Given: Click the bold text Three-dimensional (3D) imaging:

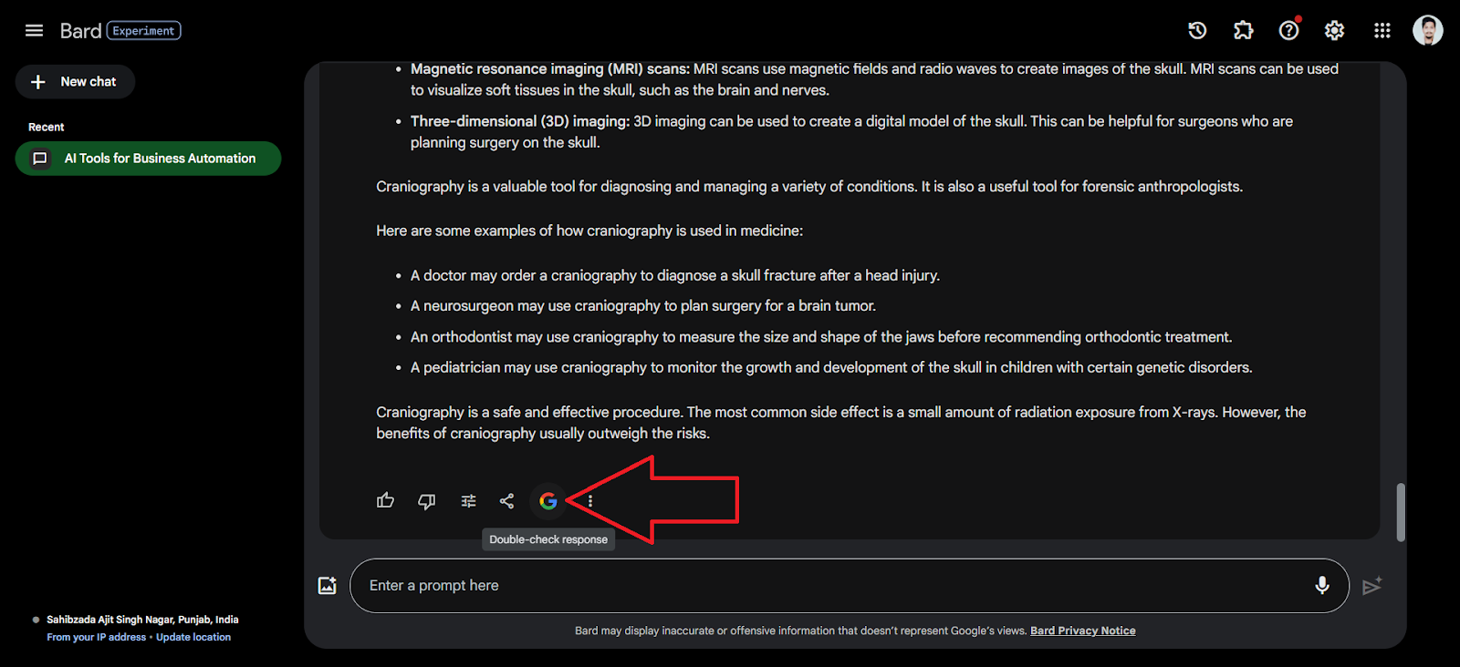Looking at the screenshot, I should (x=520, y=121).
